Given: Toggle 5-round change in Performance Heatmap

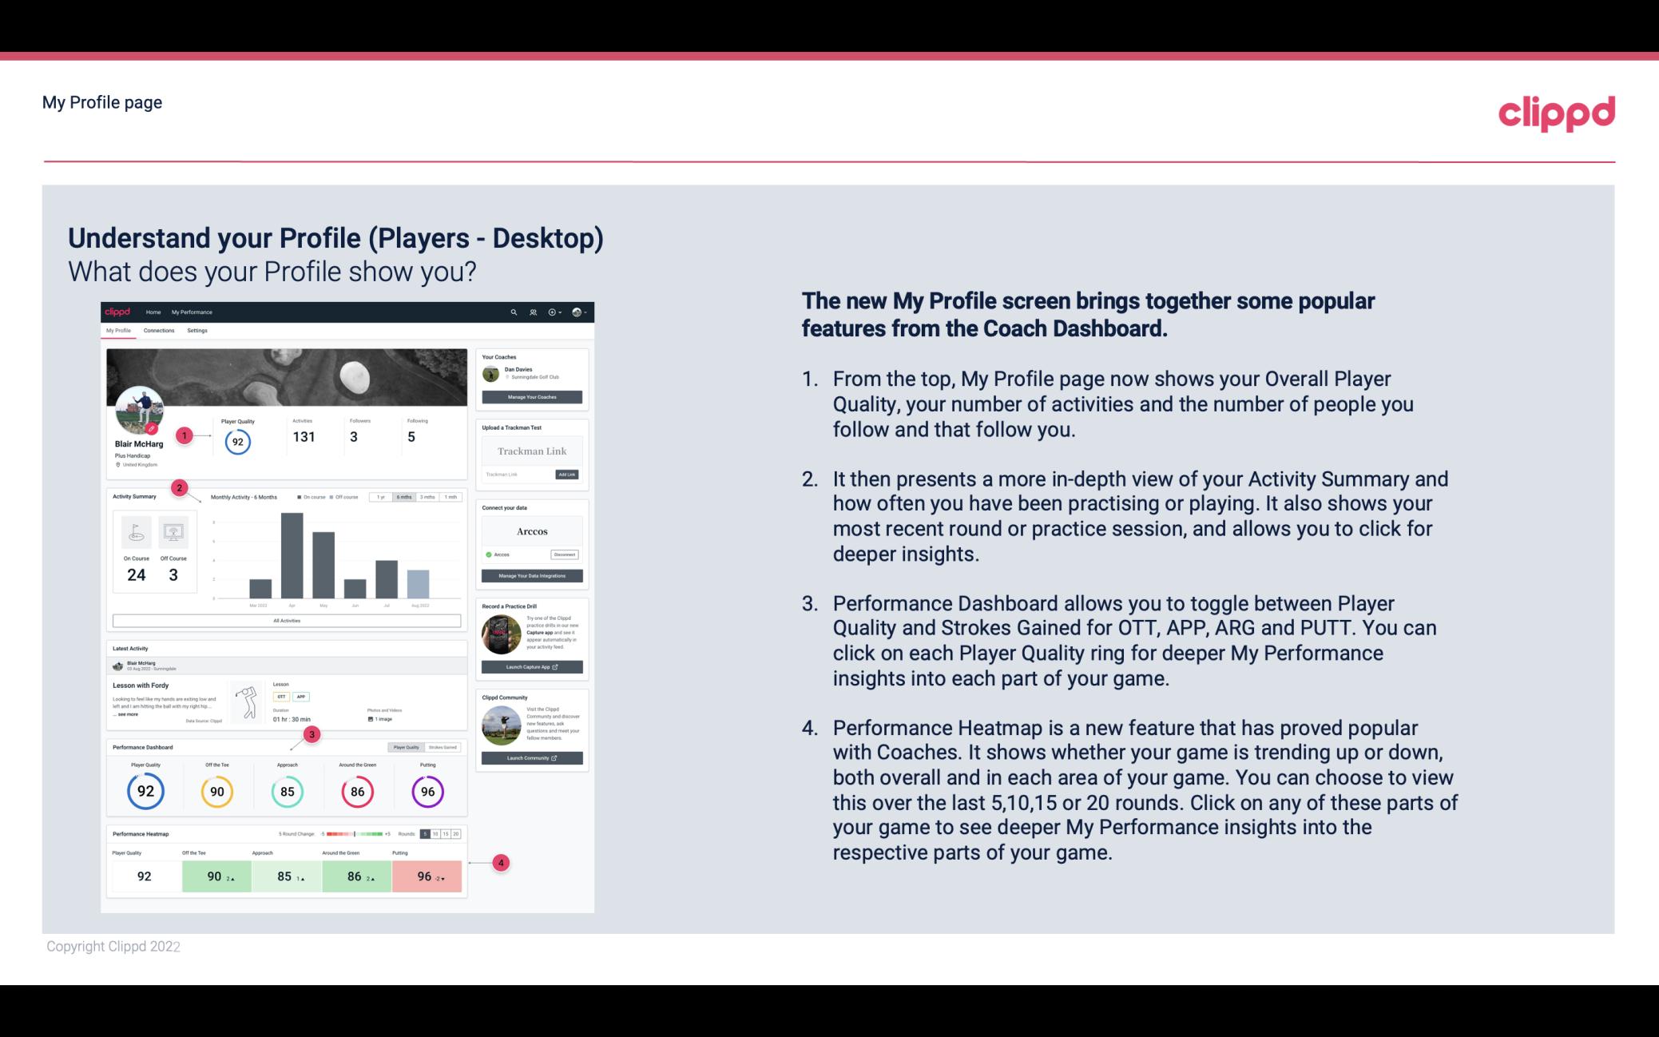Looking at the screenshot, I should click(425, 834).
